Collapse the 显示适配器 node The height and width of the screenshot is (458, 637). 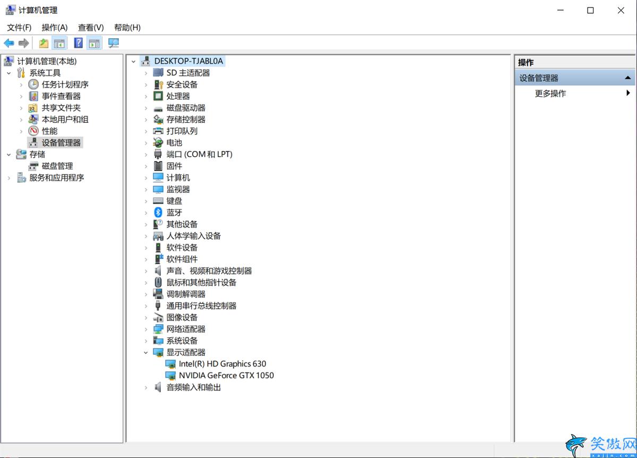coord(146,352)
